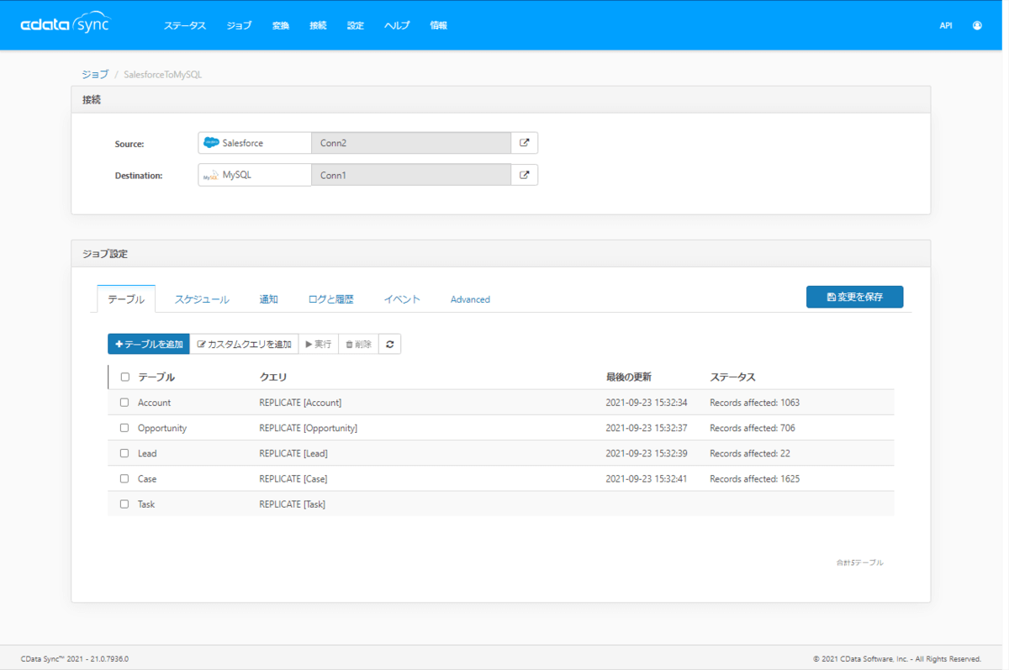Open the Conn2 source connection field
The image size is (1009, 670).
pyautogui.click(x=410, y=143)
